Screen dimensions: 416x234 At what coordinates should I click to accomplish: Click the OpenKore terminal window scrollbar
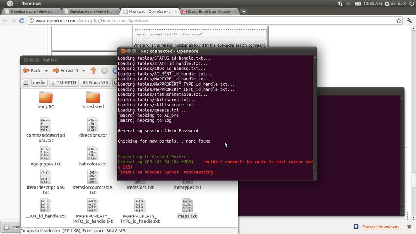[314, 118]
